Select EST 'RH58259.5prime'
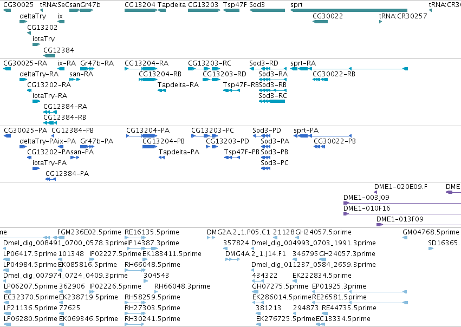The width and height of the screenshot is (461, 327). [x=152, y=297]
